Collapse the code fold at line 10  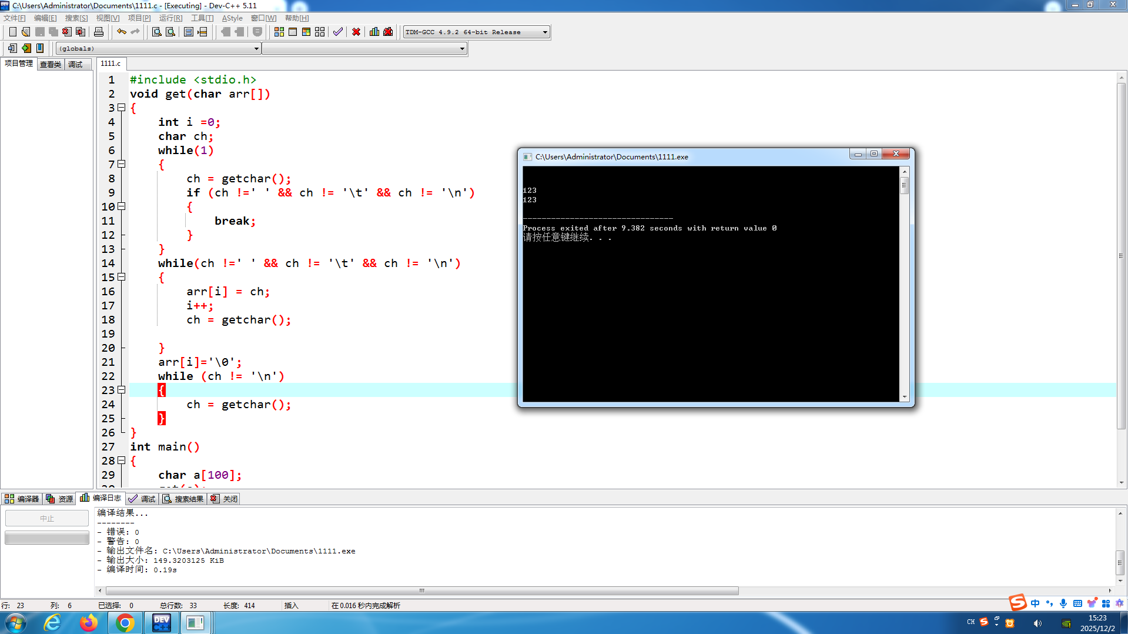coord(122,206)
